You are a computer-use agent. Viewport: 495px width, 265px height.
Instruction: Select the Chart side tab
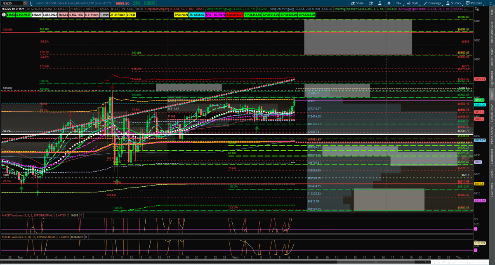tap(491, 95)
